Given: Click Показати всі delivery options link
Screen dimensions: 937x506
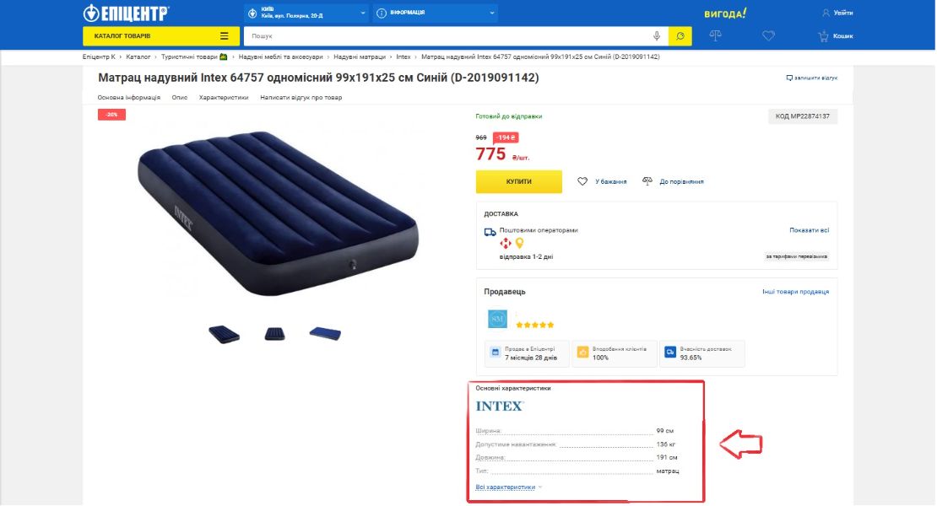Looking at the screenshot, I should (x=810, y=230).
